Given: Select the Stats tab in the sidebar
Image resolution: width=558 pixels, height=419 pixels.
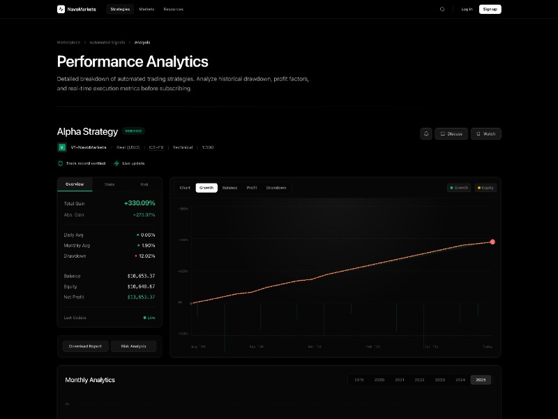Looking at the screenshot, I should 110,184.
